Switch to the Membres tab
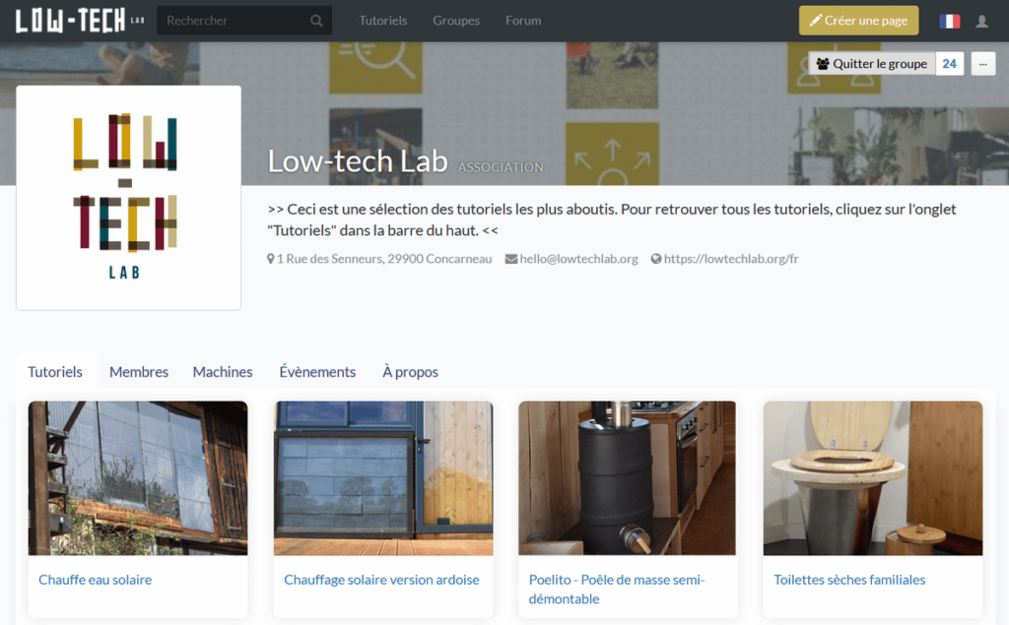 (139, 372)
